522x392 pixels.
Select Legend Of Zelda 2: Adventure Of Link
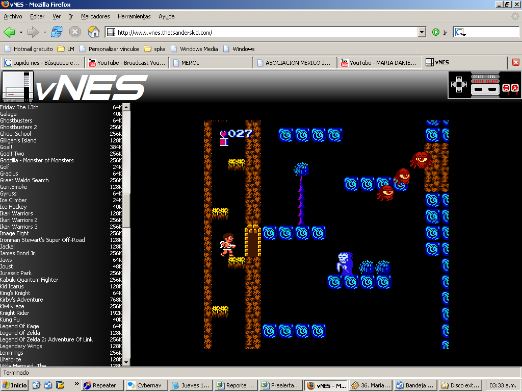tap(61, 339)
